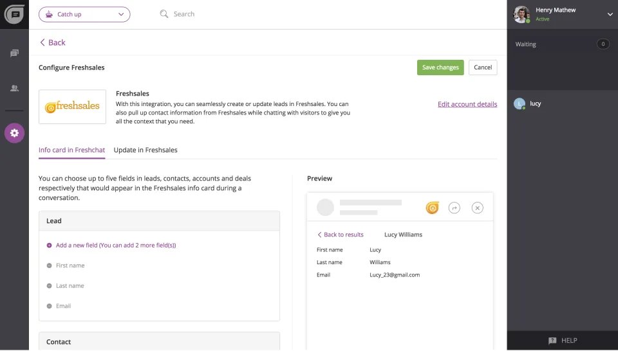This screenshot has width=618, height=351.
Task: Click the Contact section header
Action: point(159,341)
